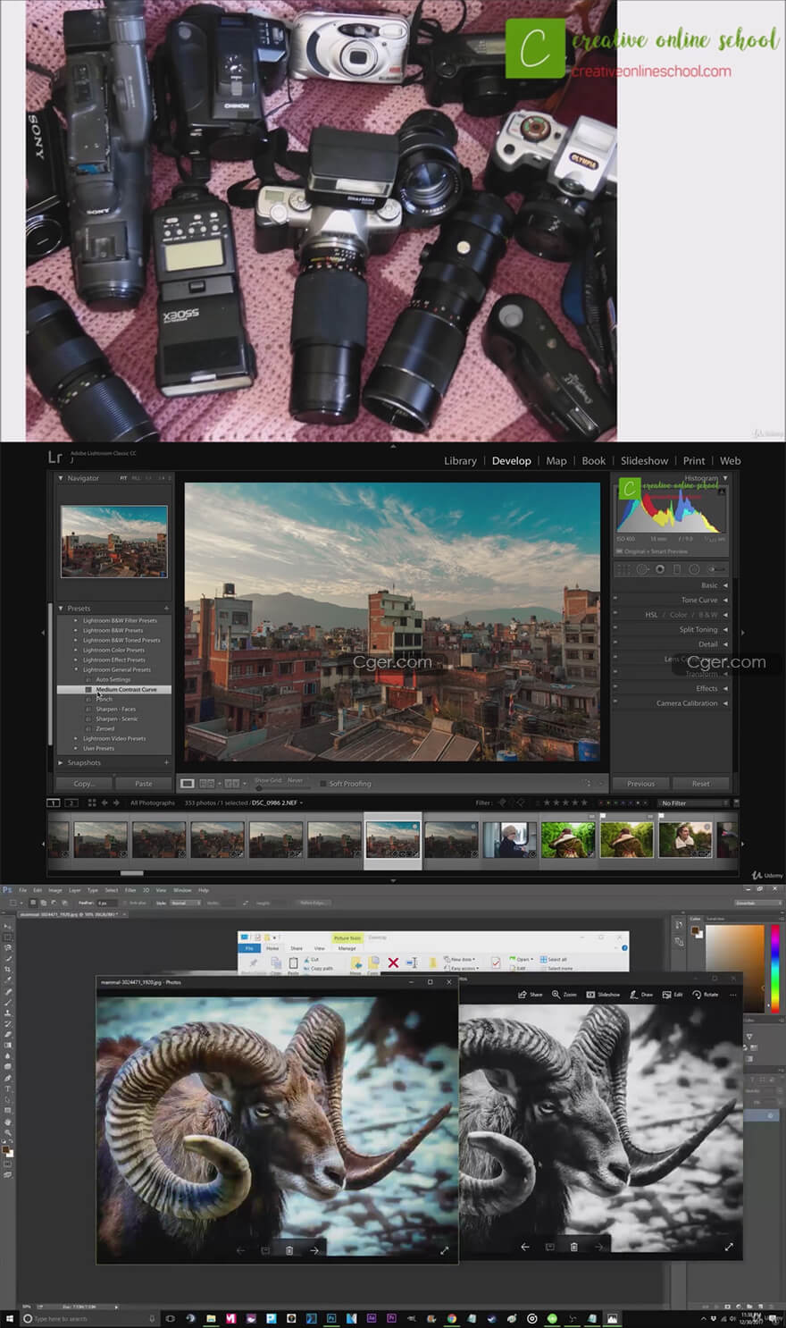Open the Grid view icon in filmstrip bar
Screen dimensions: 786x1328
[x=91, y=803]
